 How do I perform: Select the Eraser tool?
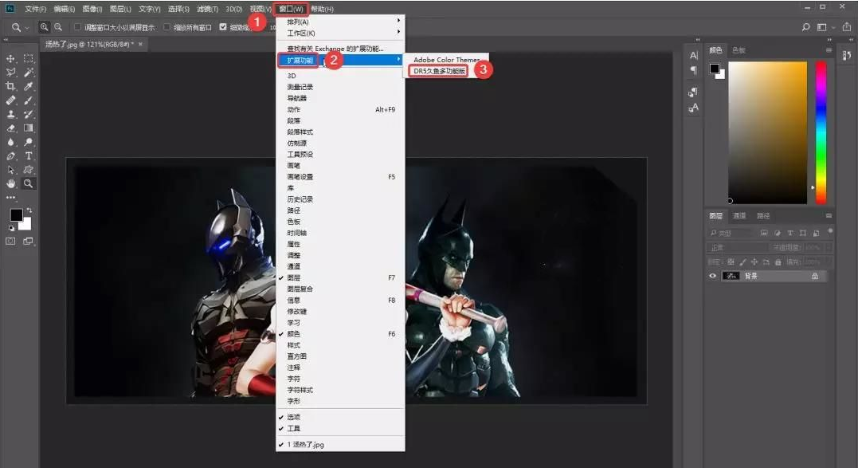point(10,128)
